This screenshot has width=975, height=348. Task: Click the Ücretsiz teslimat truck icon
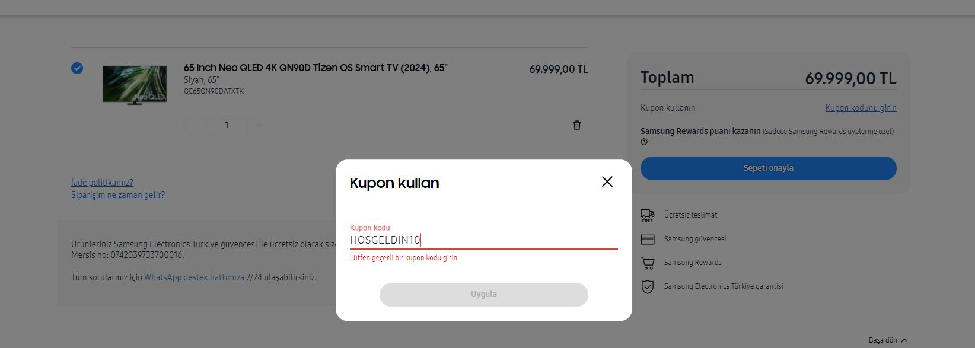point(648,216)
